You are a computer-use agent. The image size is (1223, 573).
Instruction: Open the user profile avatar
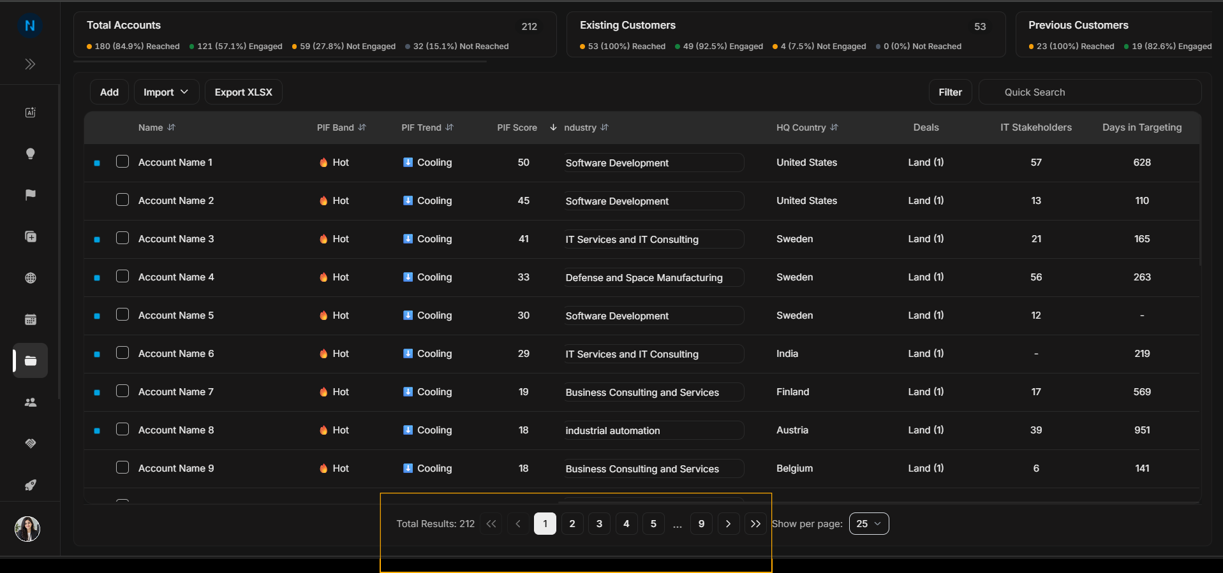point(27,529)
